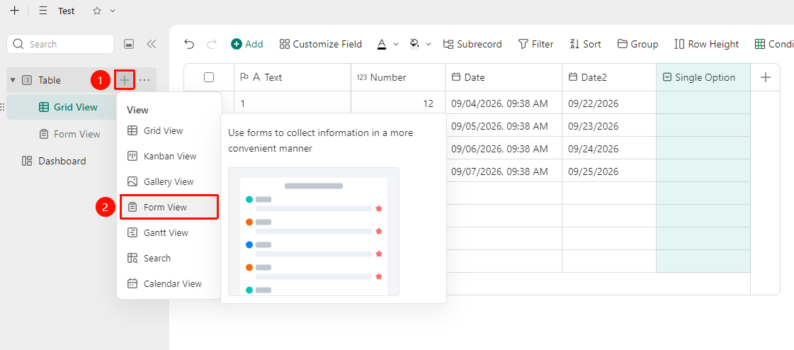
Task: Select Date2 cell 09/23/2026
Action: pos(609,125)
